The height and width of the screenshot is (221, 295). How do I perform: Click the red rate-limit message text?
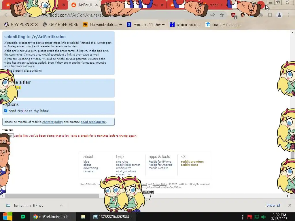pos(76,136)
